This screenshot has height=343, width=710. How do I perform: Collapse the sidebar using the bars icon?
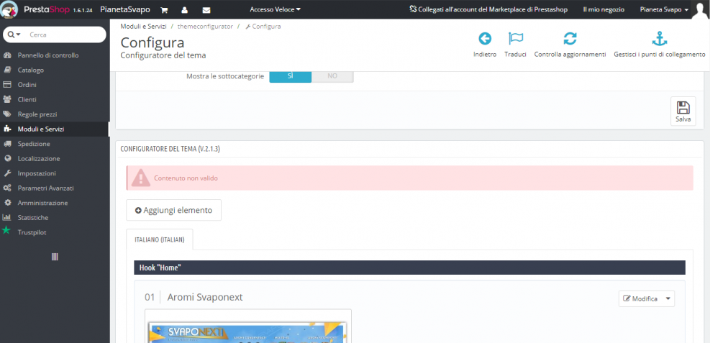55,257
